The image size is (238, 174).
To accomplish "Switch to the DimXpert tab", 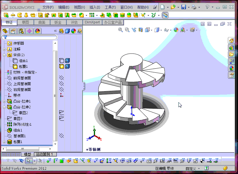I will pos(92,22).
